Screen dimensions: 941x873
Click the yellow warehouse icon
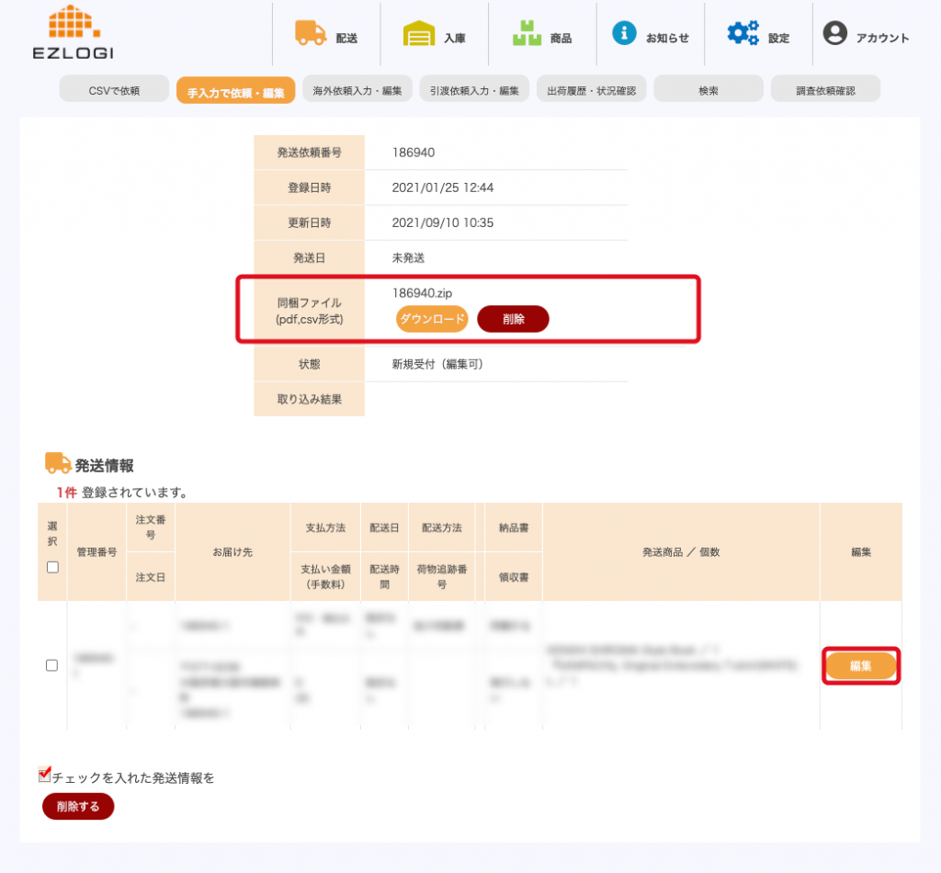419,35
